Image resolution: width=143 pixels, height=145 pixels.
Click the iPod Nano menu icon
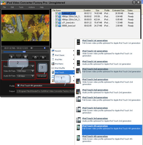[53, 64]
